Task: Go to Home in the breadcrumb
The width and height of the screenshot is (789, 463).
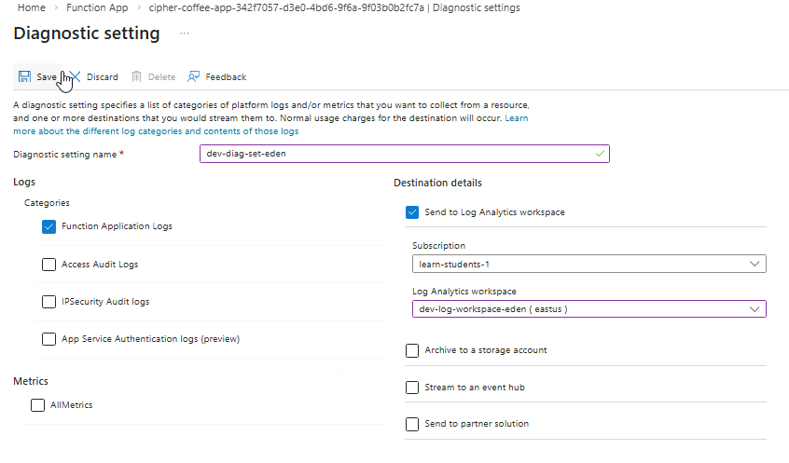Action: pos(32,7)
